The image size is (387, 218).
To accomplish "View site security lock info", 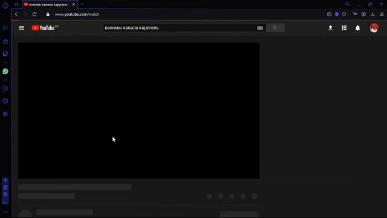I will pos(48,15).
